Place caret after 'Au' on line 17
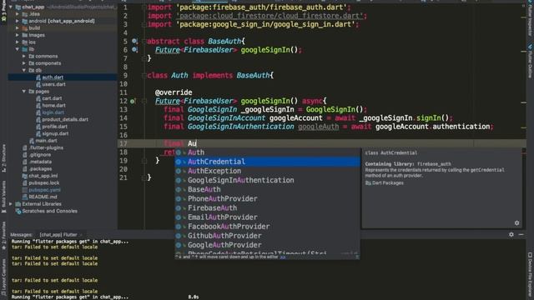This screenshot has width=534, height=300. (x=197, y=143)
